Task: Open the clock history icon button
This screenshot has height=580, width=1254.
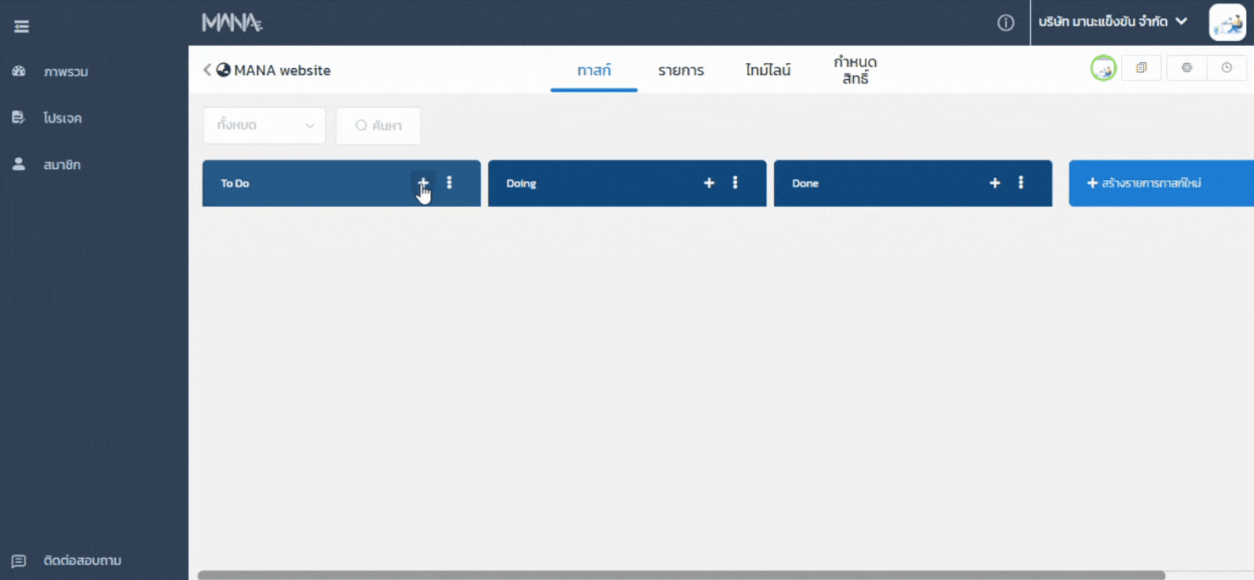Action: pyautogui.click(x=1227, y=68)
